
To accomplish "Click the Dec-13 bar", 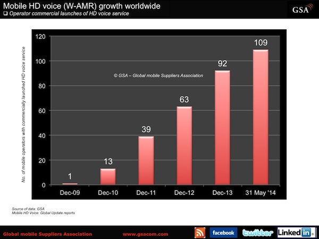I will coord(221,128).
